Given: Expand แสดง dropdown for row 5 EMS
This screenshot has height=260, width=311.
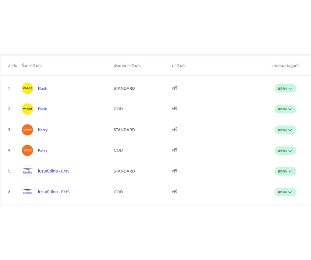Looking at the screenshot, I should (285, 171).
